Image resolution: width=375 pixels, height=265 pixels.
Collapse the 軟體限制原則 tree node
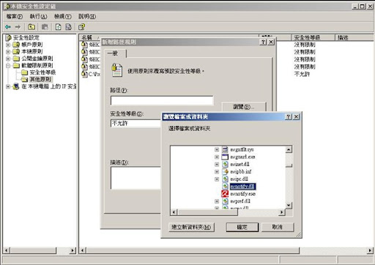click(8, 65)
